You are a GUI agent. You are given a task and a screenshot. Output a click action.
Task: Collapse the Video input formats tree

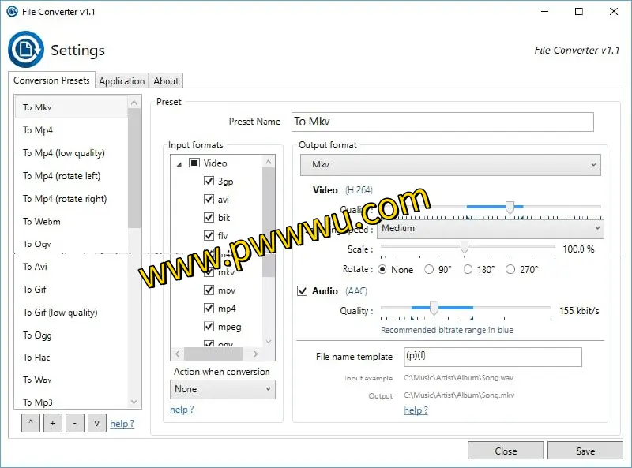(179, 163)
